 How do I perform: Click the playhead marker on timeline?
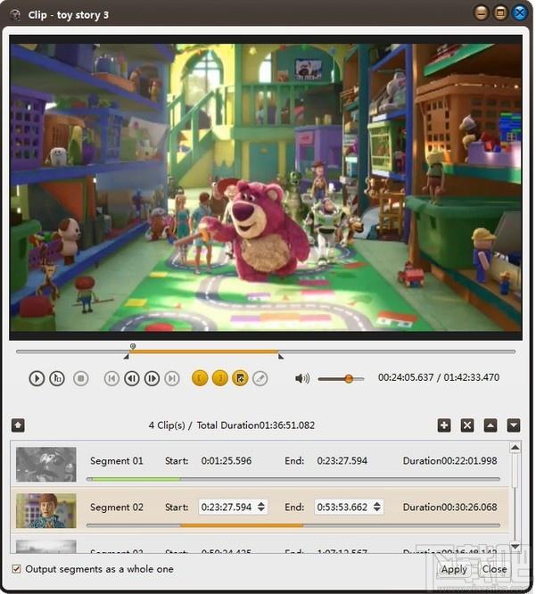click(x=133, y=346)
